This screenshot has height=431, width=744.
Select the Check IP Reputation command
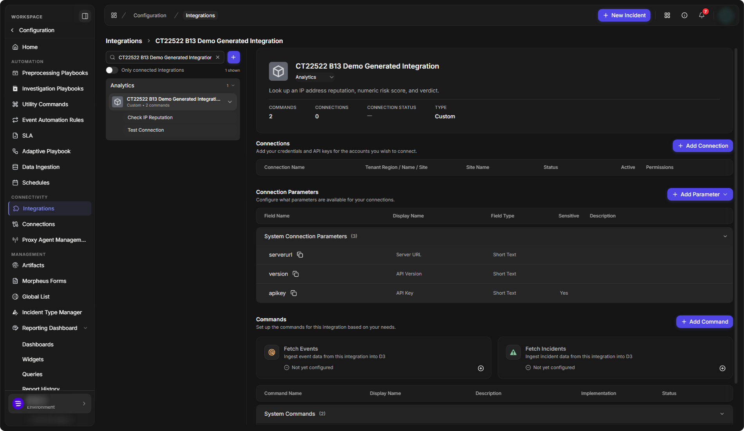150,118
